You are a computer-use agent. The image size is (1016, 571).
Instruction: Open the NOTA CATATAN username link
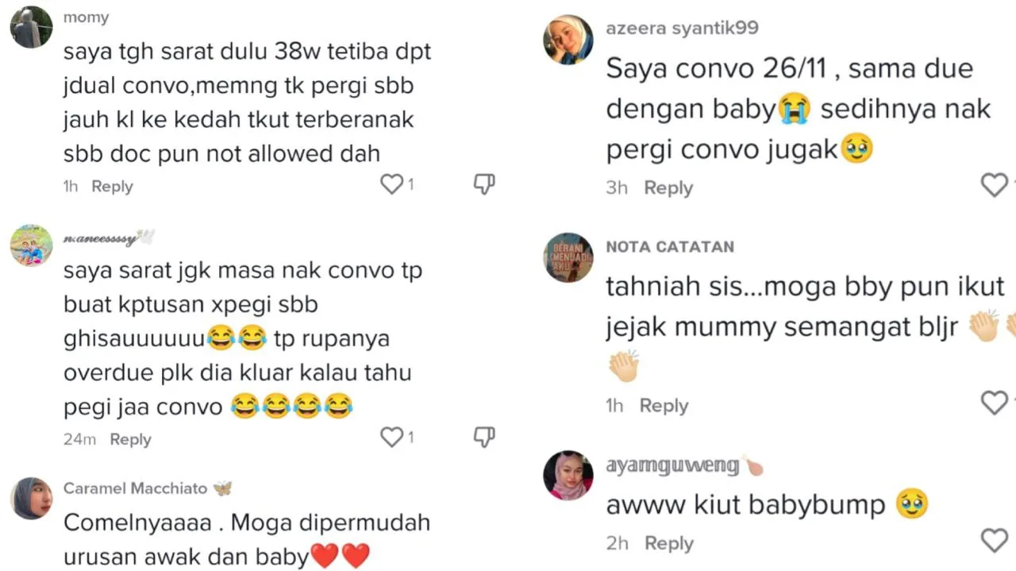point(670,247)
